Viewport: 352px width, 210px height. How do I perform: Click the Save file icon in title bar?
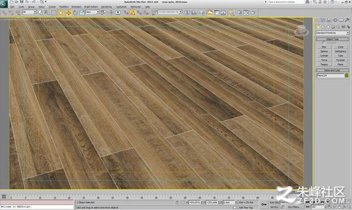[22, 2]
